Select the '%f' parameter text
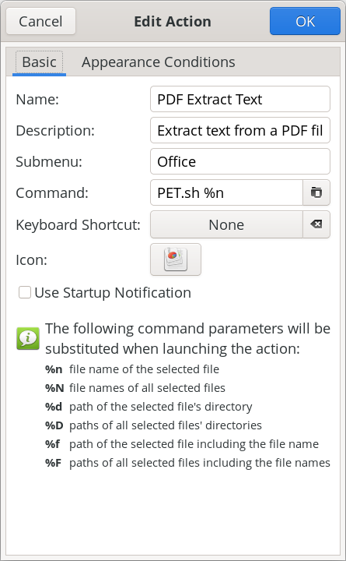346x561 pixels. (53, 444)
